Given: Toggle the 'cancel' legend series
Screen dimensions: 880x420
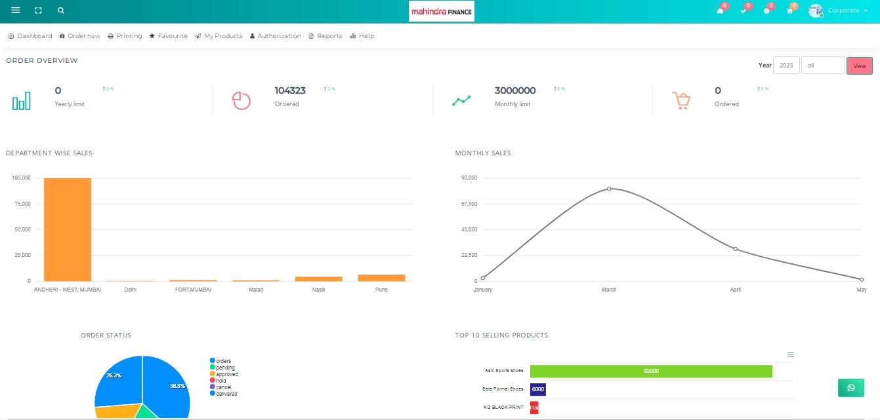Looking at the screenshot, I should pyautogui.click(x=220, y=387).
